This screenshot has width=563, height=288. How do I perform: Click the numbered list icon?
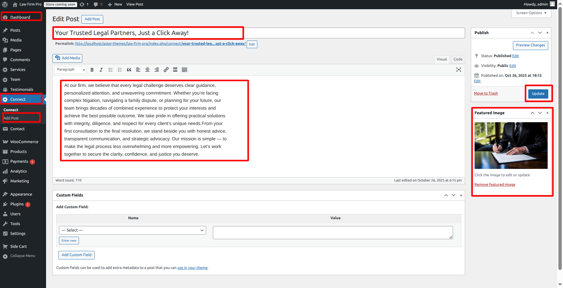[120, 70]
